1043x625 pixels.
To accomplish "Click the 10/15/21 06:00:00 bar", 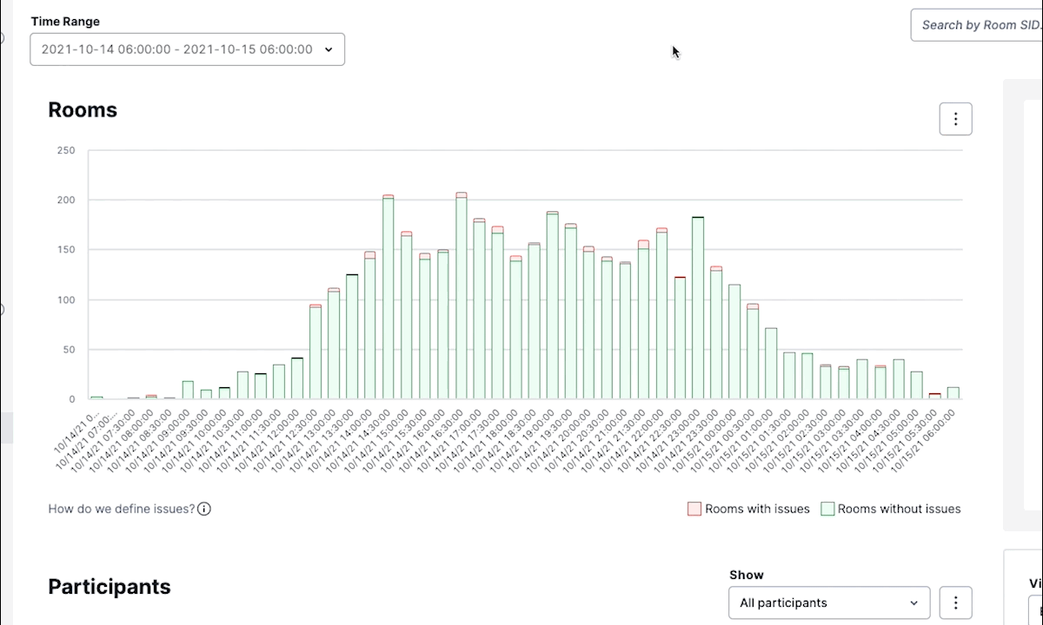I will pyautogui.click(x=953, y=393).
